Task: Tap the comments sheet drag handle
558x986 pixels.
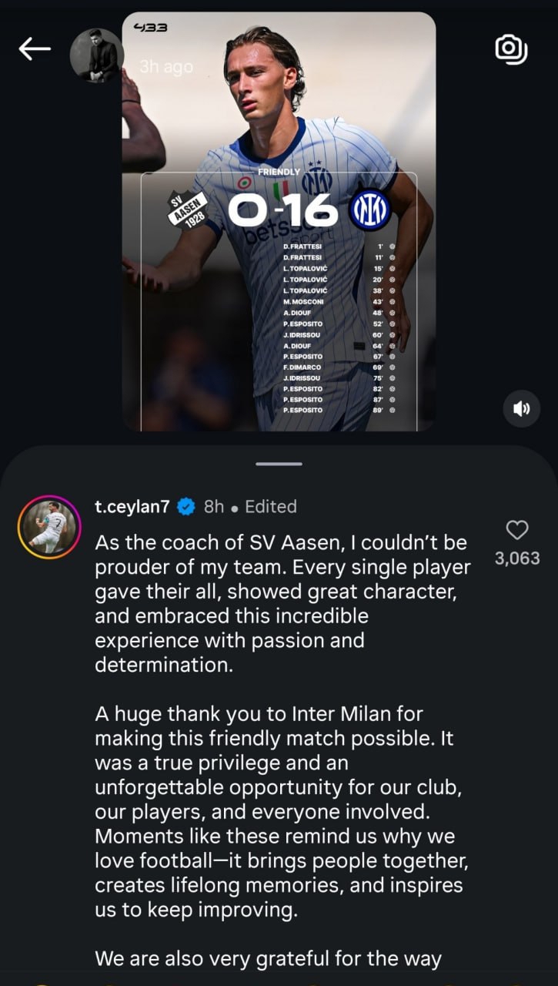Action: [x=279, y=464]
